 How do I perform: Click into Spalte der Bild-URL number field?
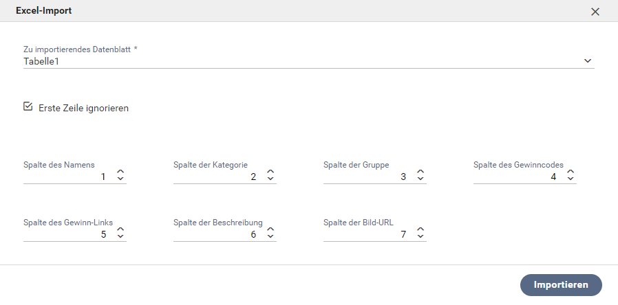365,234
